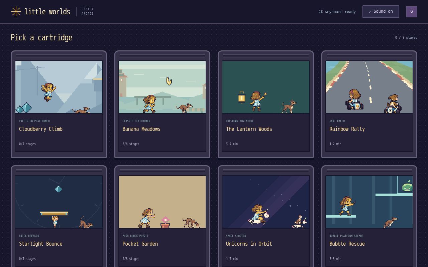Select the Rainbow Rally title

tap(347, 129)
